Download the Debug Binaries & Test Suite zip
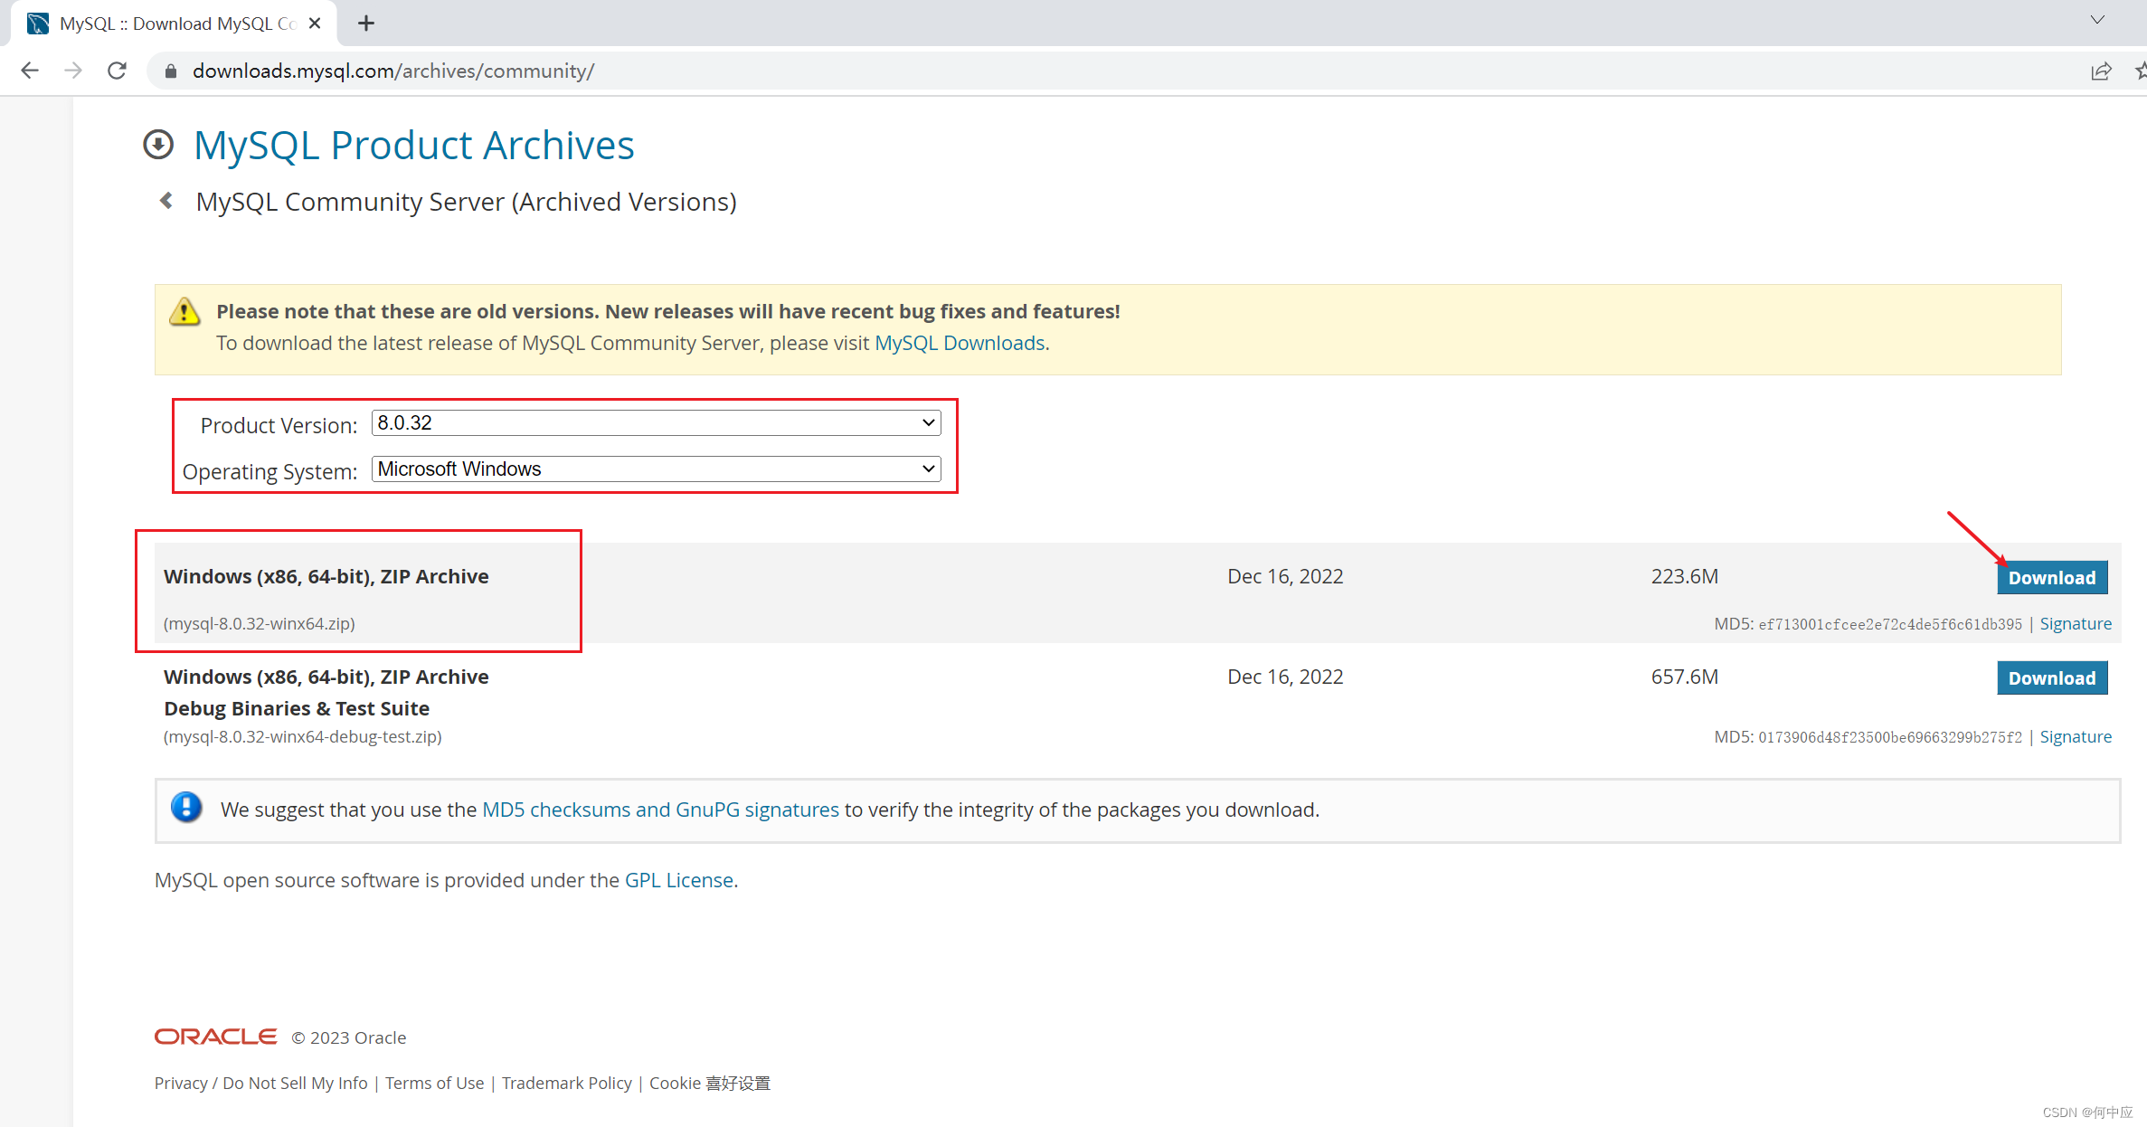 tap(2052, 677)
